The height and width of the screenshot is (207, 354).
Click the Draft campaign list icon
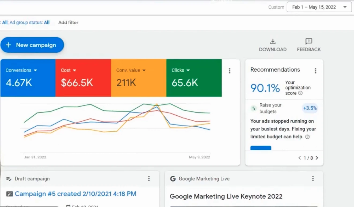[x=9, y=179]
